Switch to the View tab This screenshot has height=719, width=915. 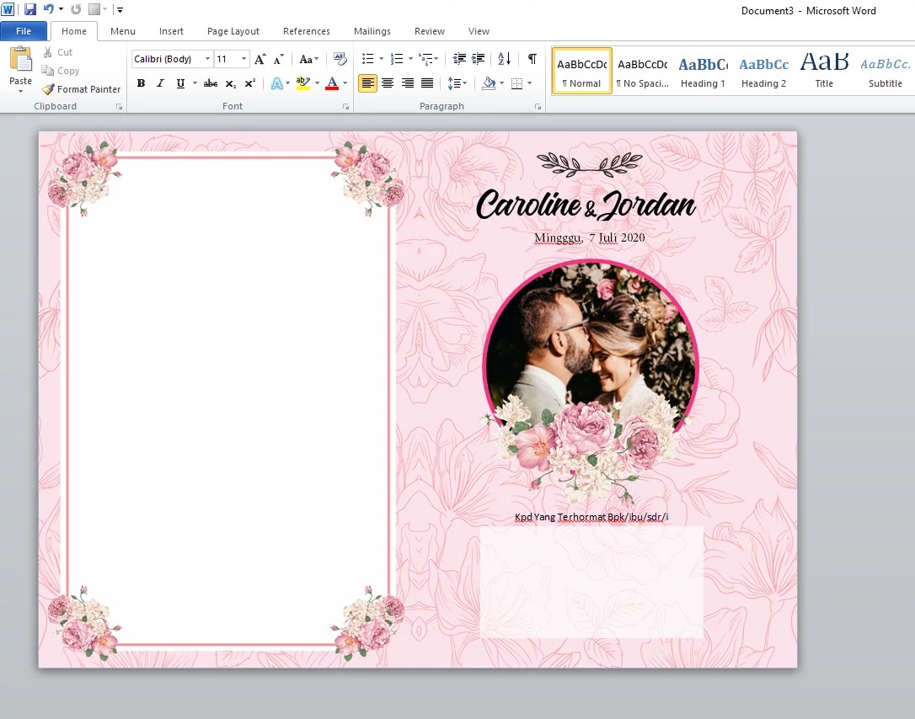[479, 31]
